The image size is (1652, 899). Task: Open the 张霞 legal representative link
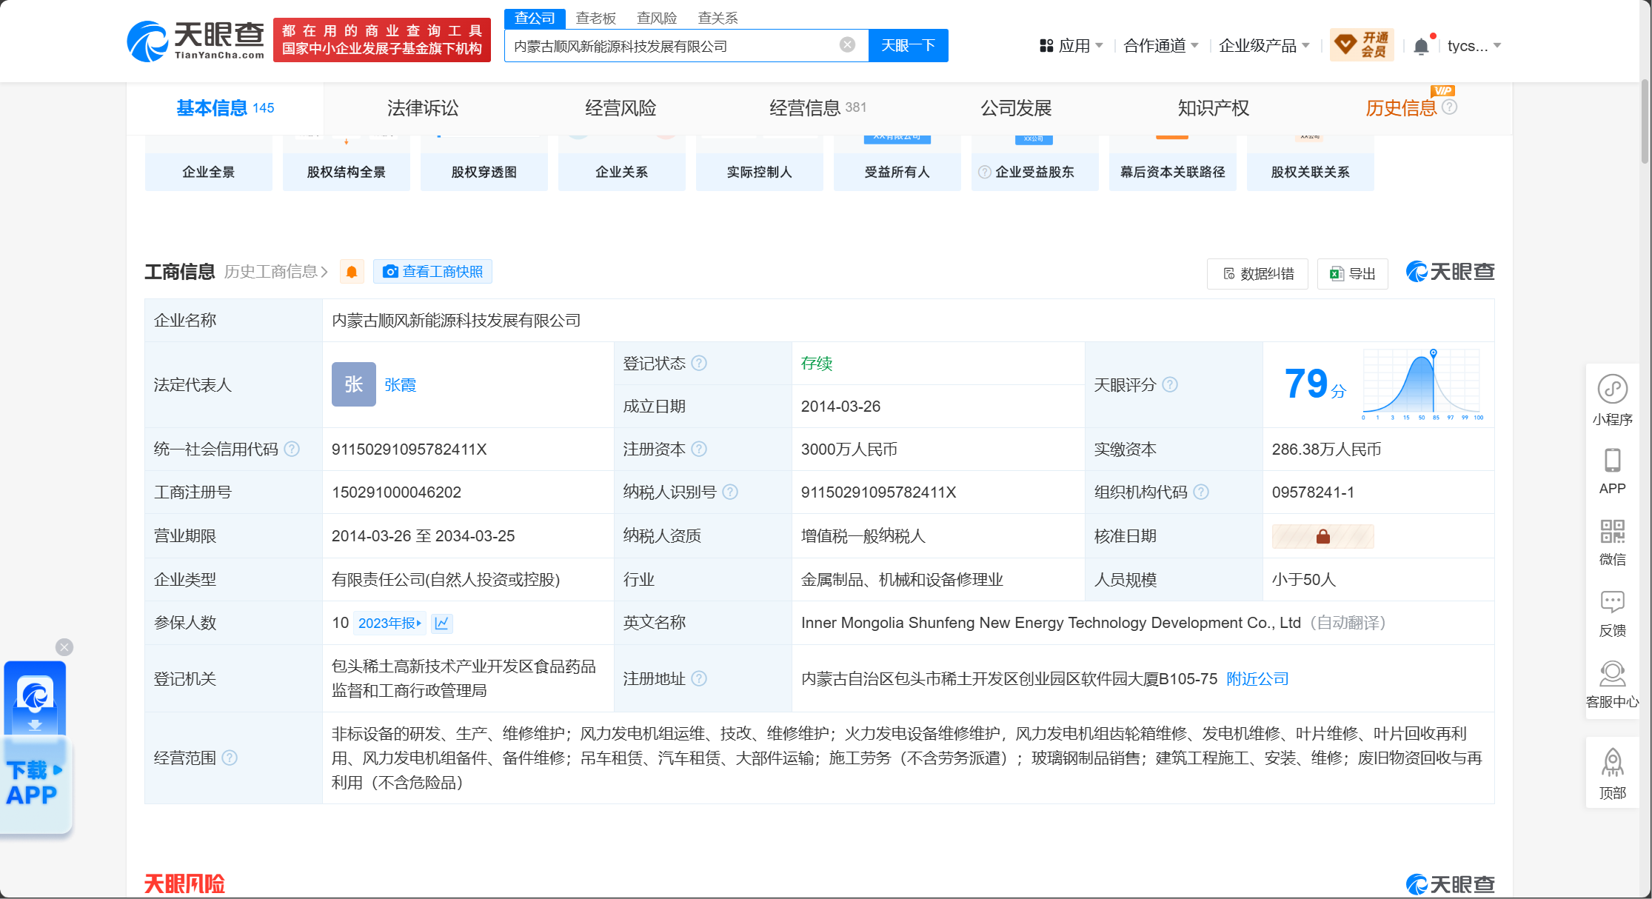coord(400,384)
